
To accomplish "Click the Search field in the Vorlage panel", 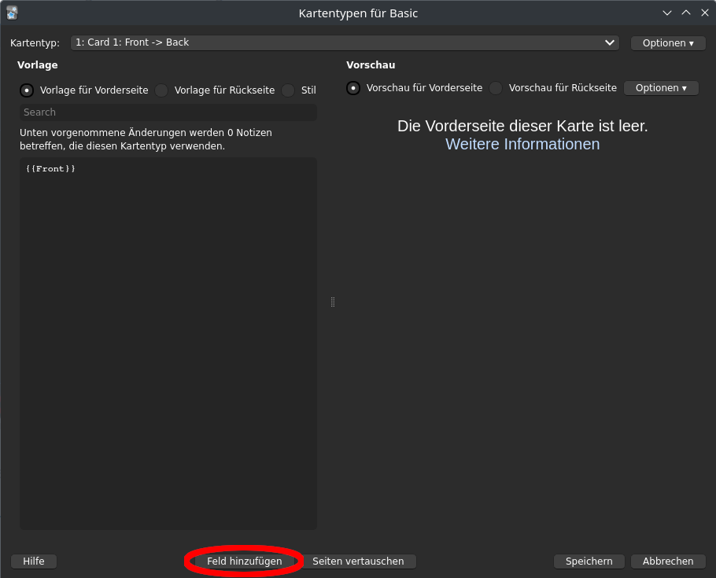I will tap(168, 112).
